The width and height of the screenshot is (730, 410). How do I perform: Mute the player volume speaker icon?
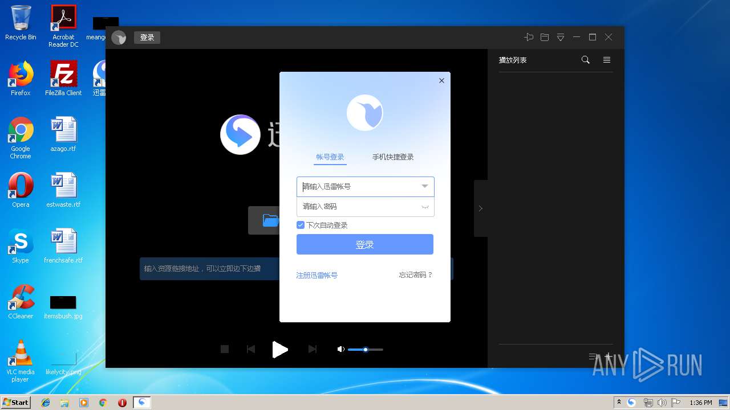(x=341, y=349)
